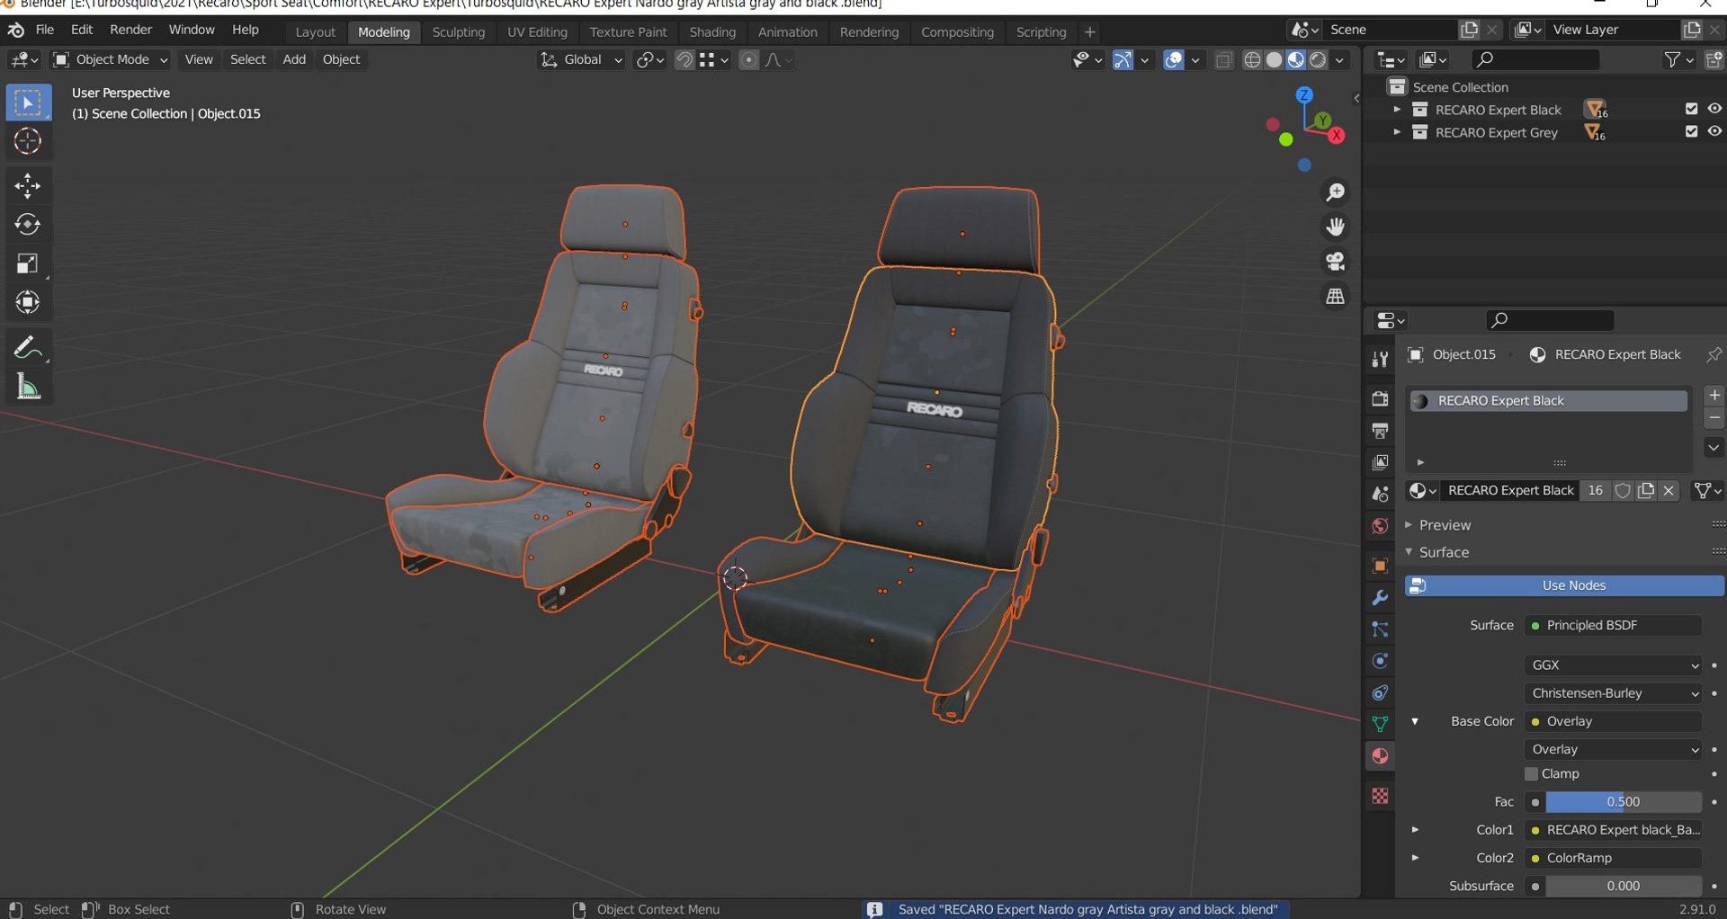Select the Rotate tool
Image resolution: width=1727 pixels, height=919 pixels.
(x=28, y=225)
